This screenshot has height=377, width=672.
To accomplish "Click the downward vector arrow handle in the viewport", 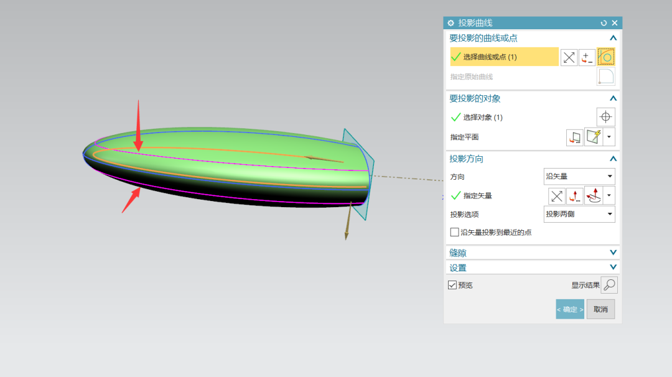I will pos(347,235).
